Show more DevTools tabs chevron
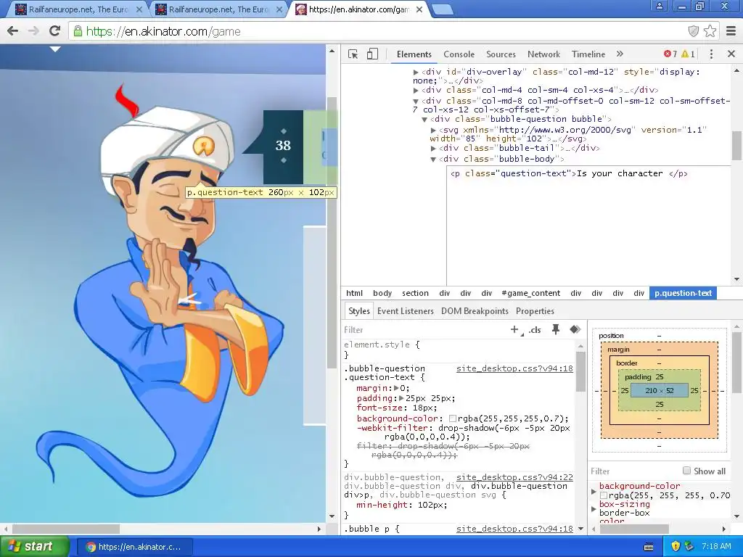Image resolution: width=743 pixels, height=557 pixels. pyautogui.click(x=620, y=54)
